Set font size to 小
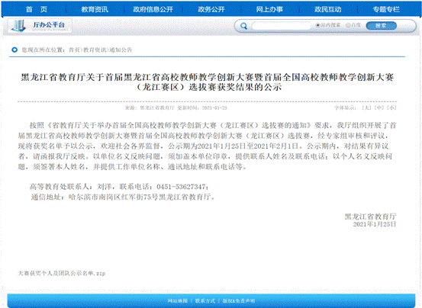The height and width of the screenshot is (308, 422). coord(391,108)
